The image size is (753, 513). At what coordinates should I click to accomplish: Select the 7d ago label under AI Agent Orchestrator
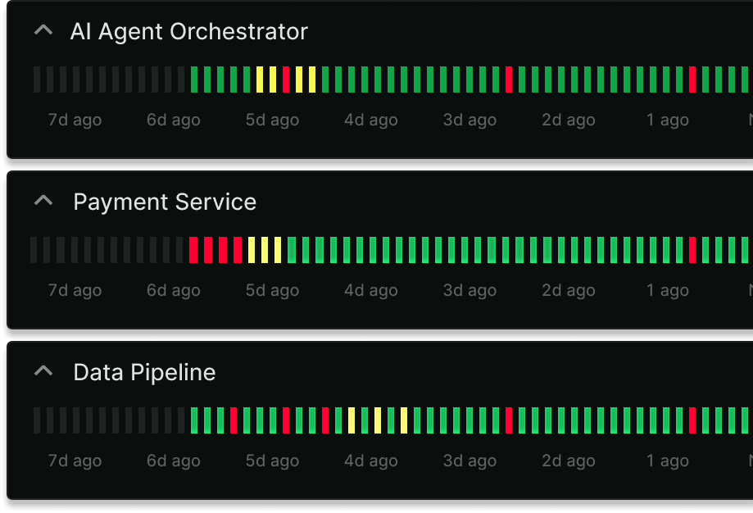coord(74,120)
